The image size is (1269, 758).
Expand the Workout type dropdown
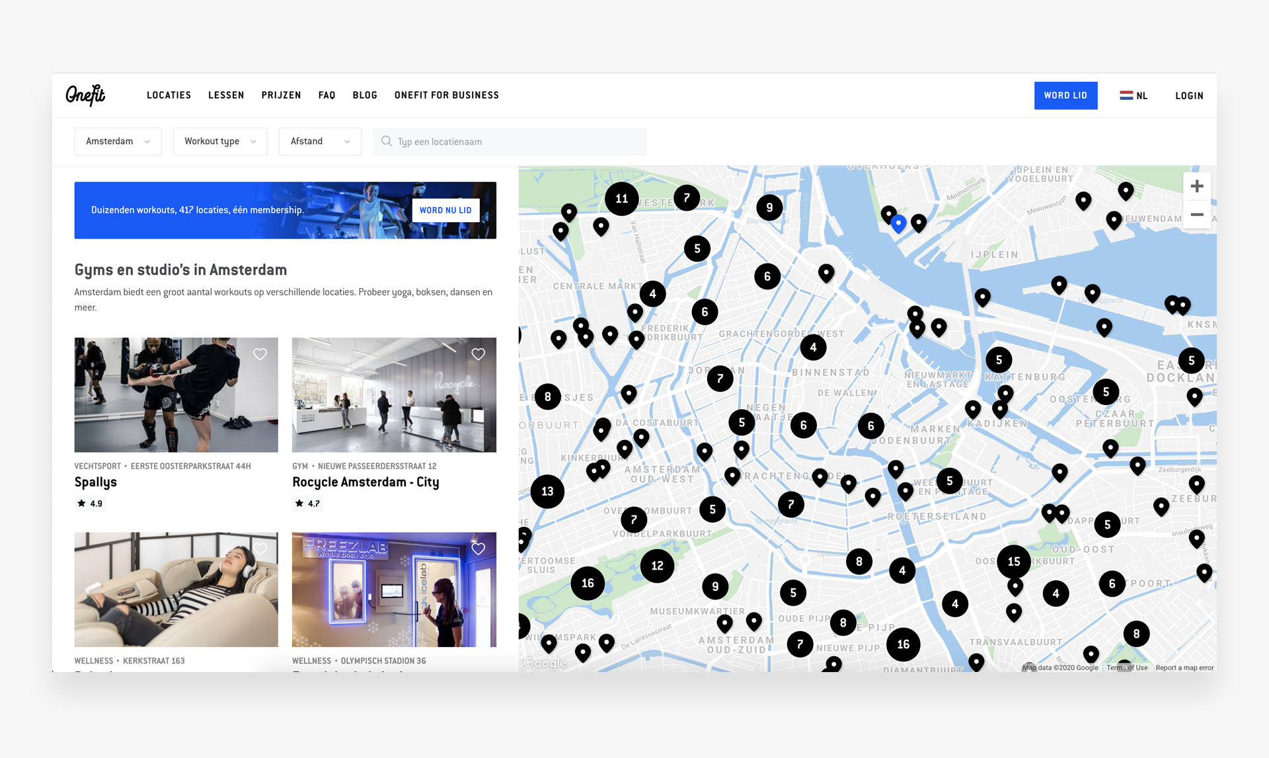(220, 141)
